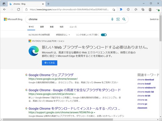The height and width of the screenshot is (121, 162).
Task: Click the 66,700,000 件の検索結果 count
Action: coord(39,35)
